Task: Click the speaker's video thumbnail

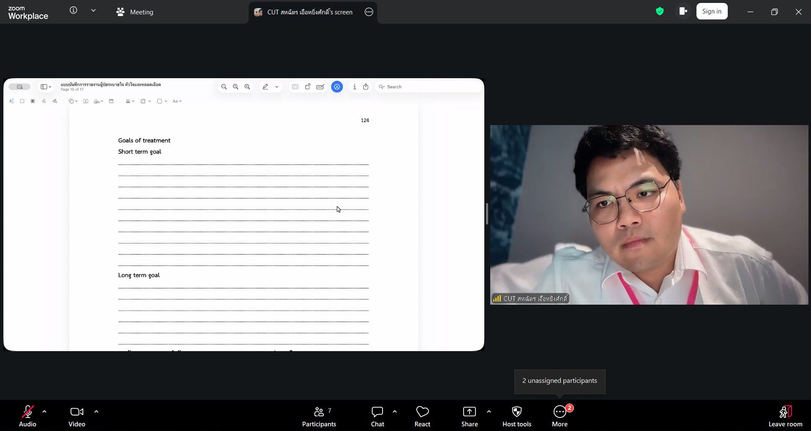Action: tap(649, 215)
